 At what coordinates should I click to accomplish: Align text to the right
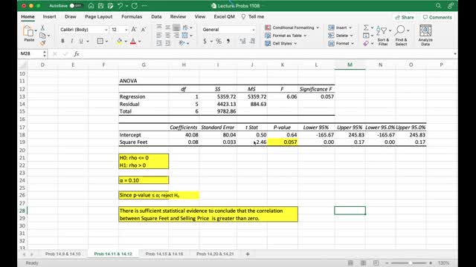pos(176,36)
